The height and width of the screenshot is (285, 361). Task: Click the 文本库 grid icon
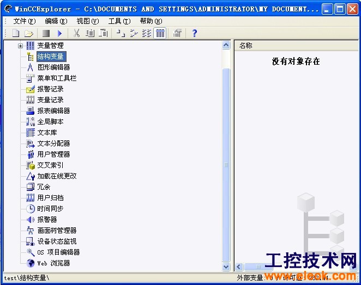tap(30, 133)
